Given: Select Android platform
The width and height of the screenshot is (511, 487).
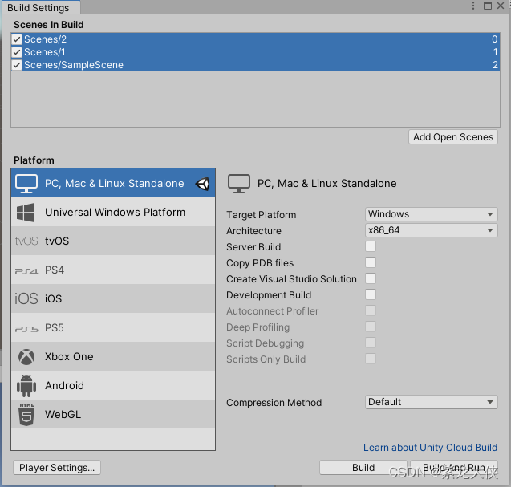Looking at the screenshot, I should (x=113, y=385).
